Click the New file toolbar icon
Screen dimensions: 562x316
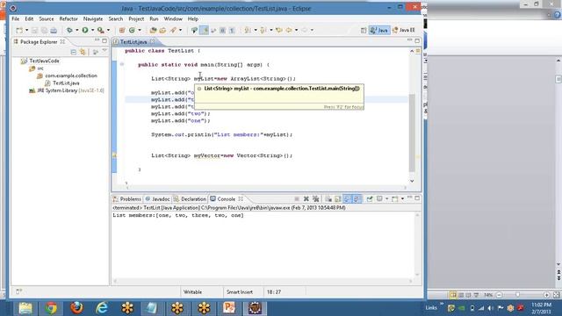pos(19,31)
